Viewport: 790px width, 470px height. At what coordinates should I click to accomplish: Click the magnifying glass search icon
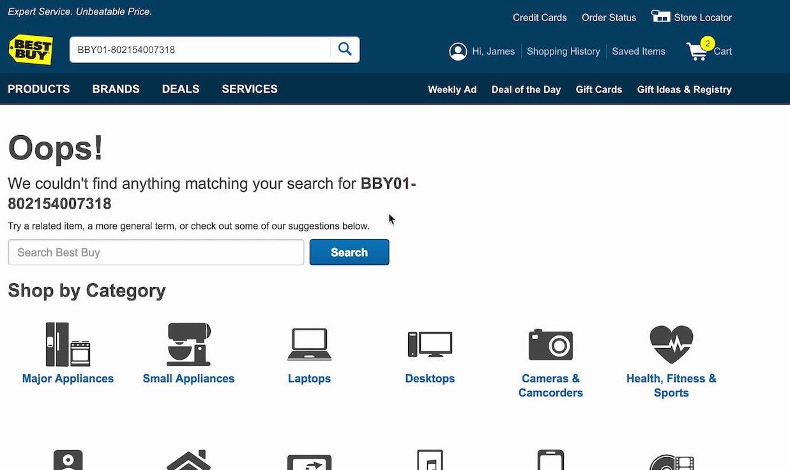pos(345,50)
